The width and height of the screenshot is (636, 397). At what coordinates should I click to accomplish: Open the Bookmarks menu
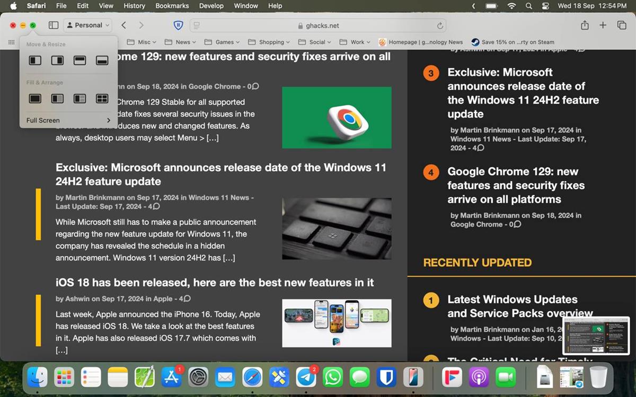coord(172,6)
